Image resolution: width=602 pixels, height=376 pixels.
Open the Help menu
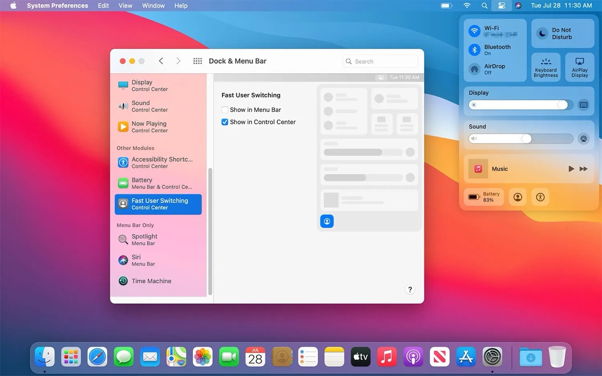click(181, 6)
